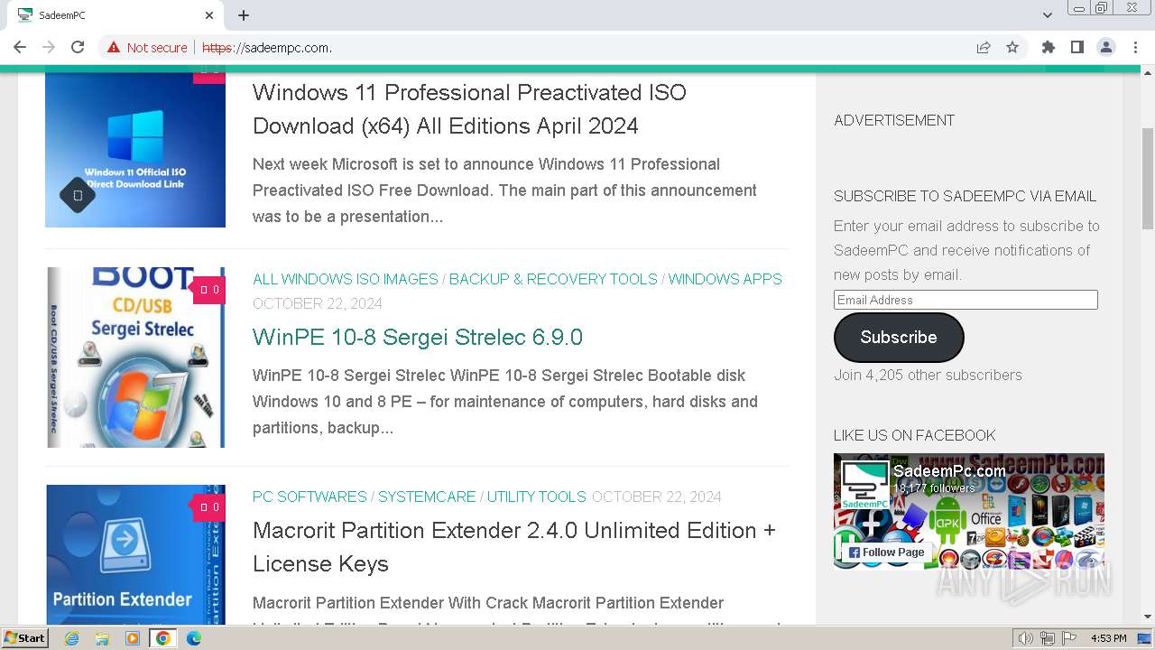Open Chrome three-dot menu
This screenshot has height=650, width=1155.
pyautogui.click(x=1135, y=47)
